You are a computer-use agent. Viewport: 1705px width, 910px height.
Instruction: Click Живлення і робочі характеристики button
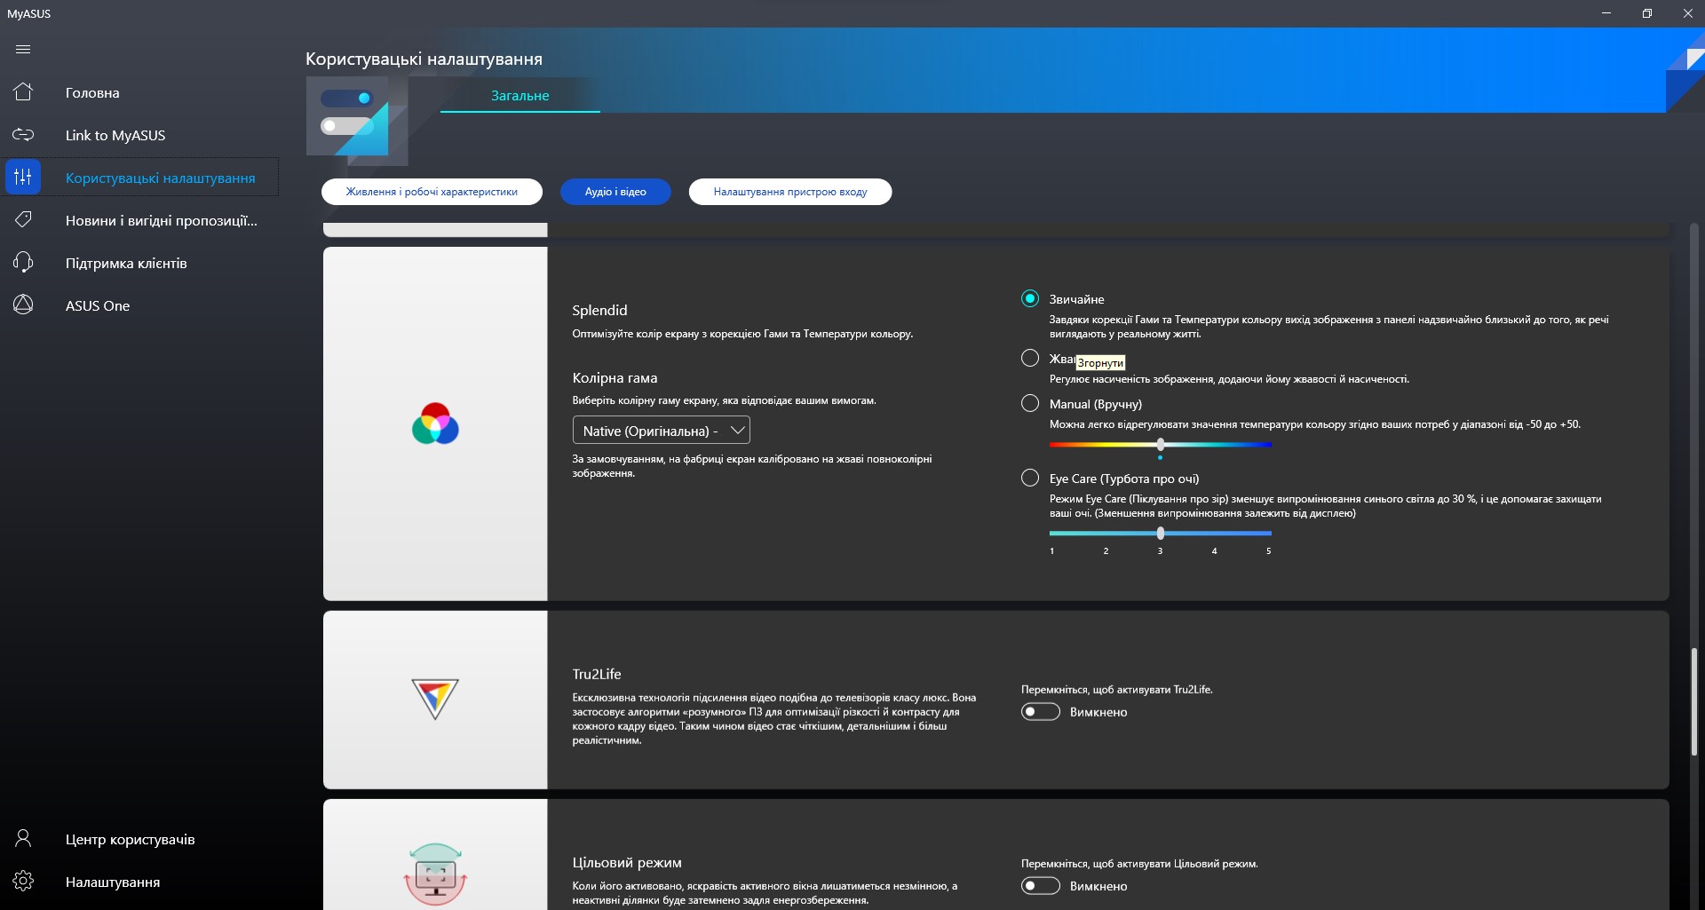(432, 192)
